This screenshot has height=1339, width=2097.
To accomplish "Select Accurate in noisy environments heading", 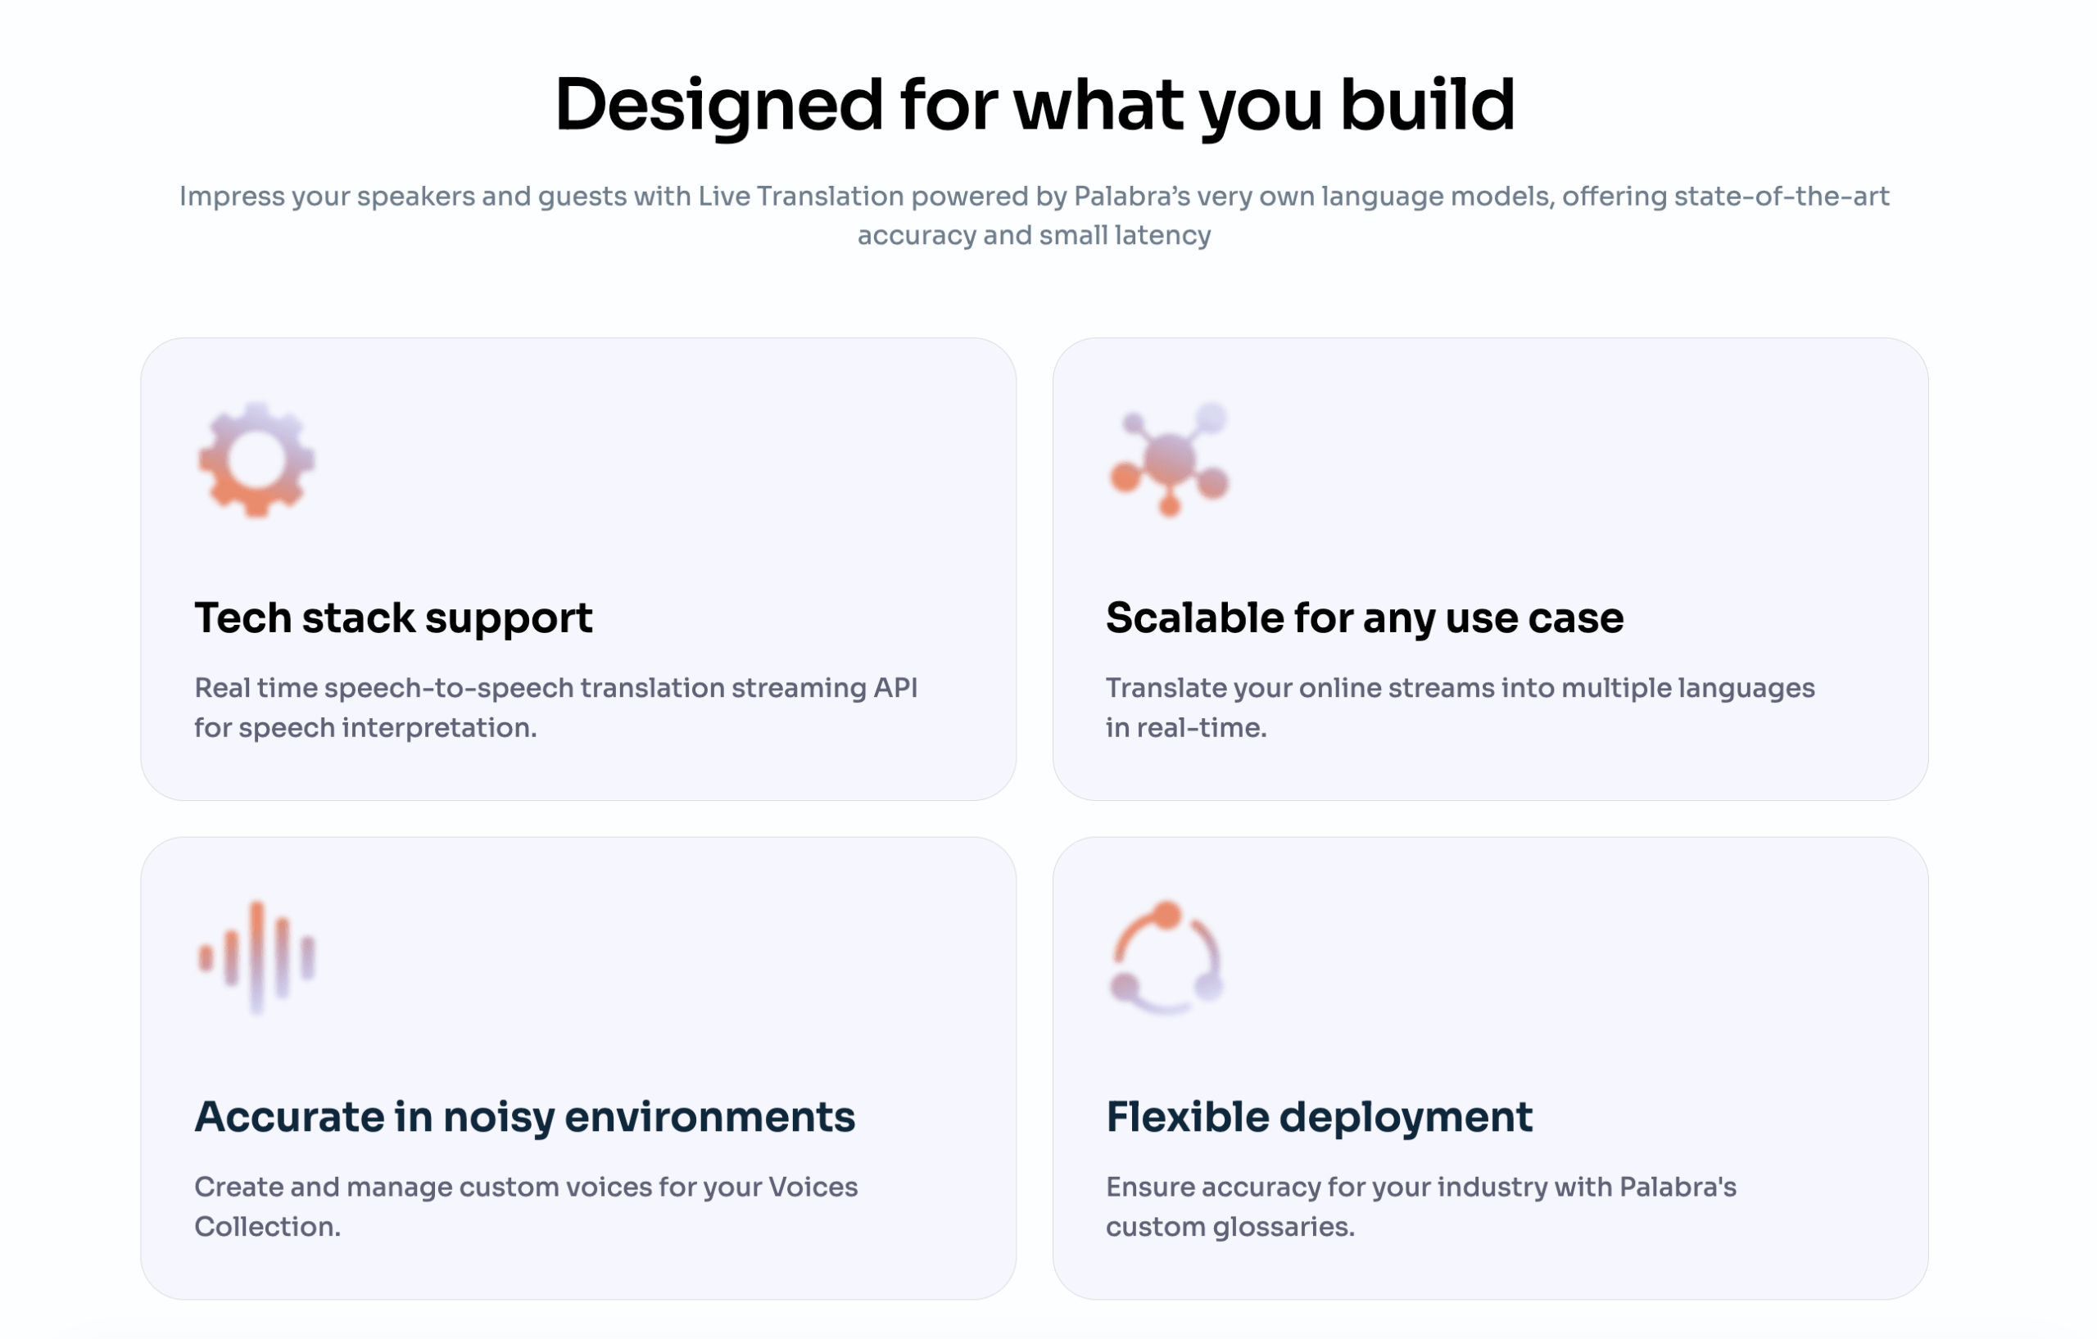I will (x=524, y=1117).
